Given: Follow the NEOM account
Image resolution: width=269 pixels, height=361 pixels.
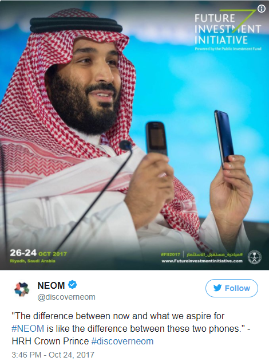Looking at the screenshot, I should [232, 288].
